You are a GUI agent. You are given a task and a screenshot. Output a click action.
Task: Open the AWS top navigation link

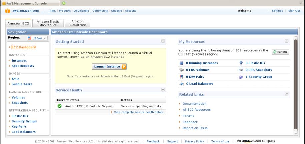pos(53,11)
